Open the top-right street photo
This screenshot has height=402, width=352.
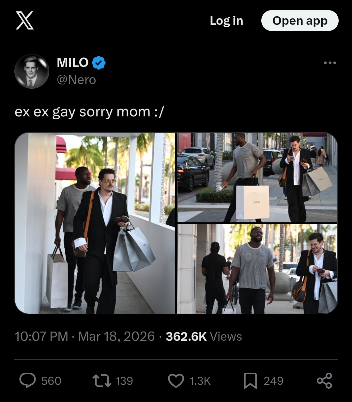pyautogui.click(x=257, y=177)
